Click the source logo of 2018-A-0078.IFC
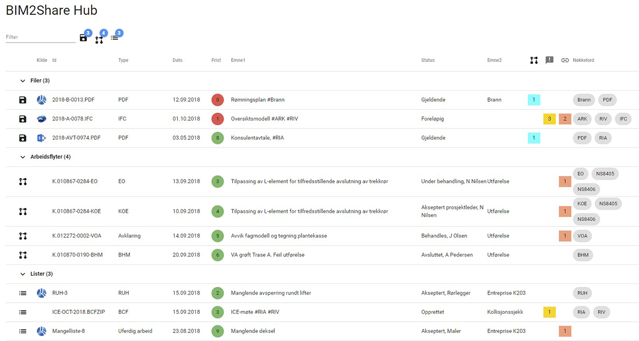Viewport: 639px width, 341px height. [42, 119]
